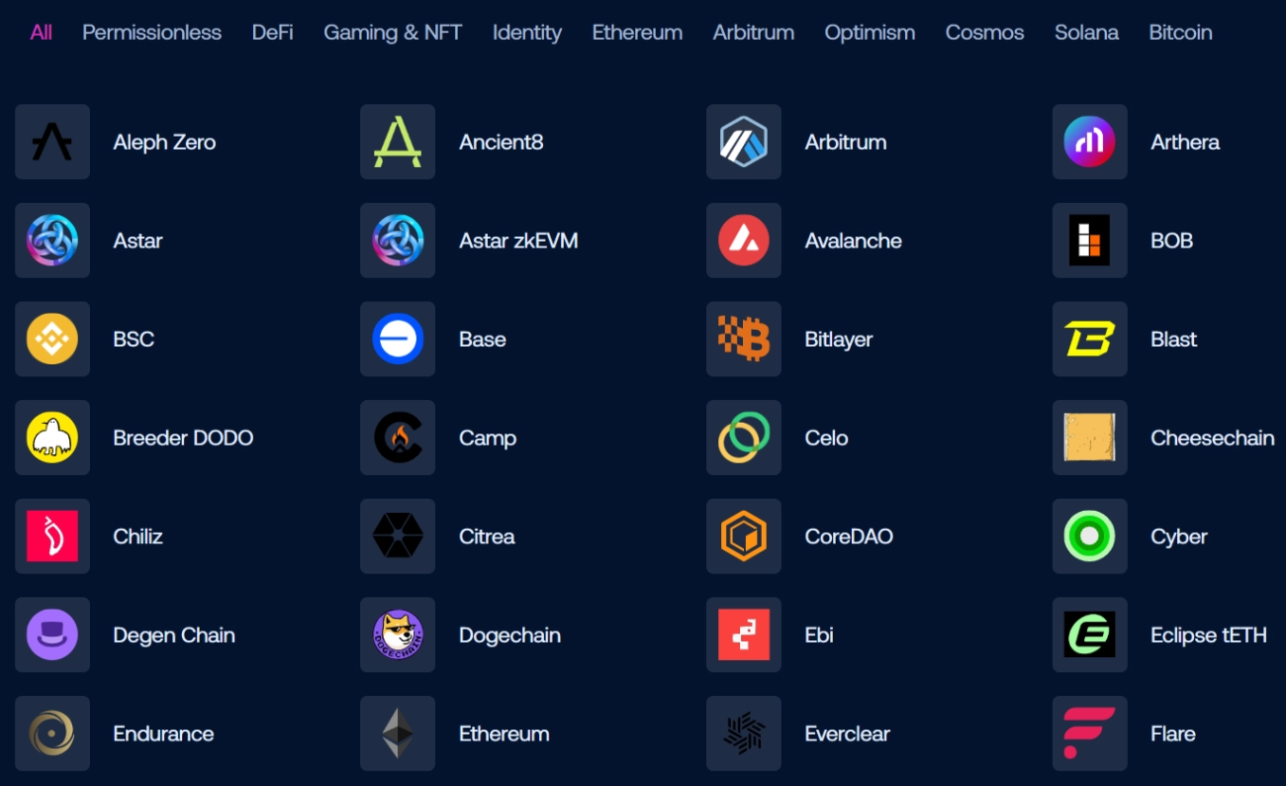Screen dimensions: 1286x786
Task: Select the Astar zkEVM text
Action: click(518, 241)
